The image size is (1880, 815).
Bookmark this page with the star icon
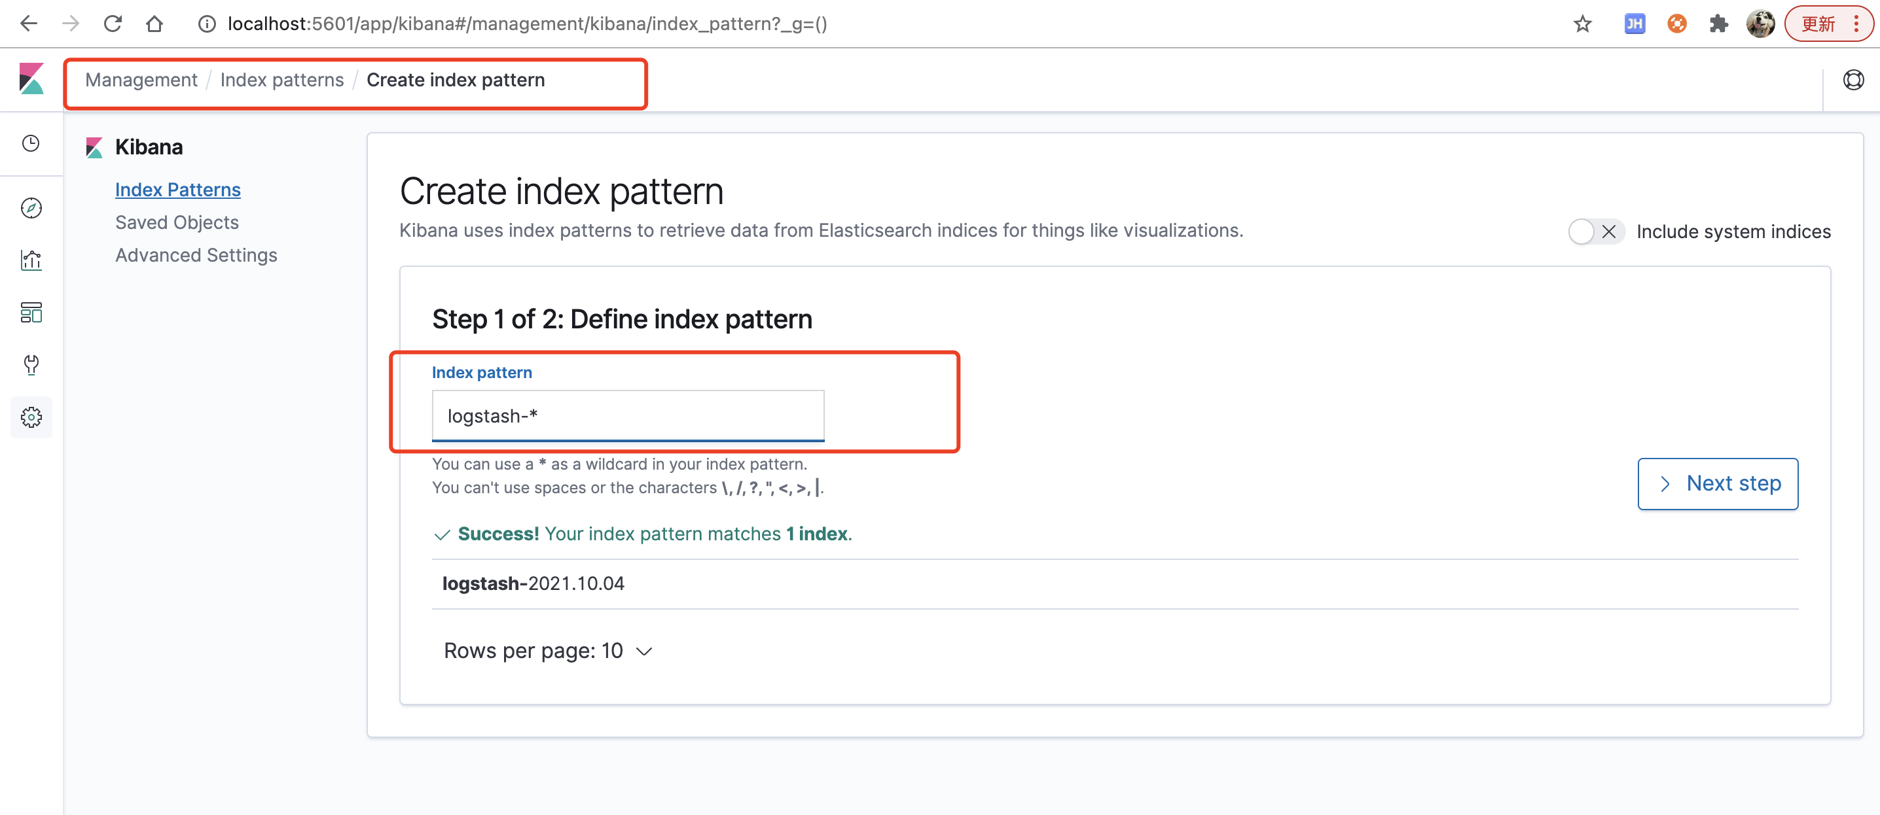pyautogui.click(x=1582, y=24)
